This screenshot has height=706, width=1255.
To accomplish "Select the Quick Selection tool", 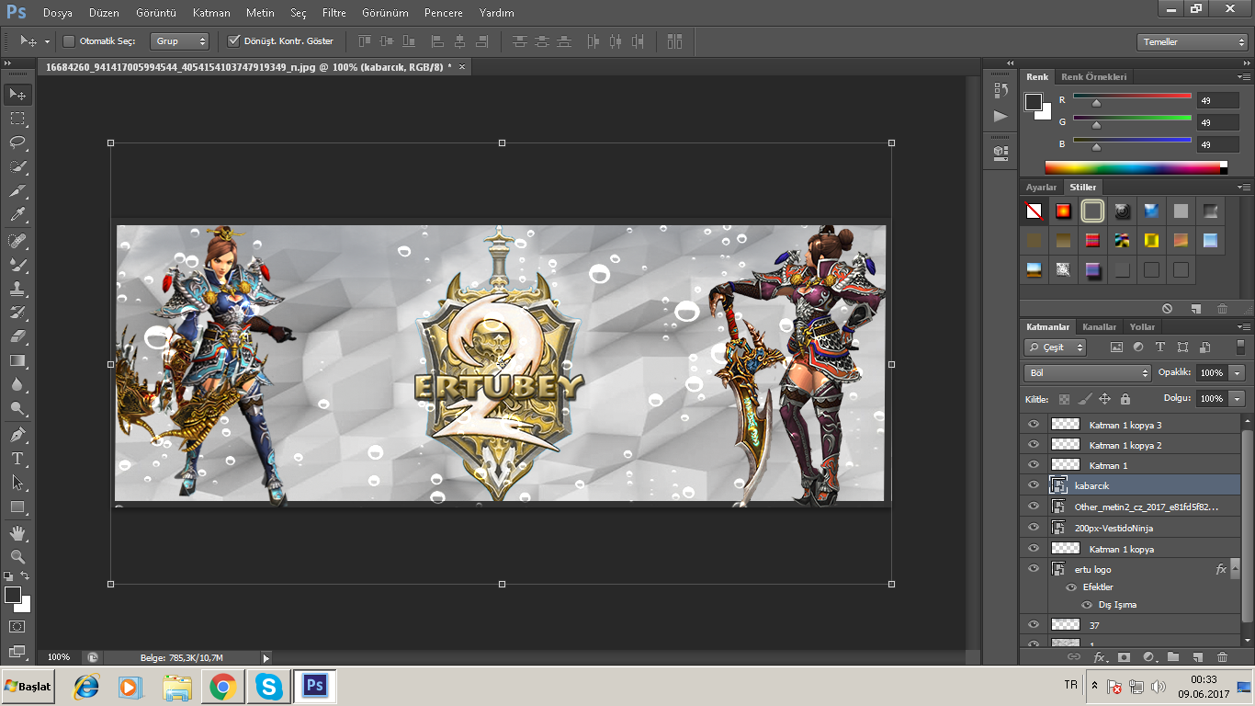I will click(17, 166).
